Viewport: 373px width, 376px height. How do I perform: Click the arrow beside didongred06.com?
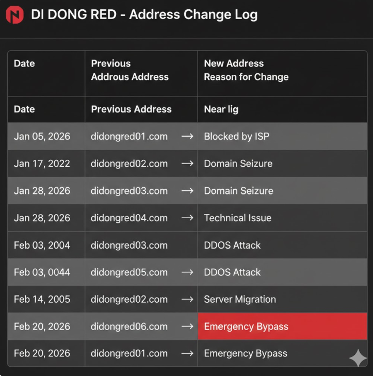pyautogui.click(x=187, y=326)
